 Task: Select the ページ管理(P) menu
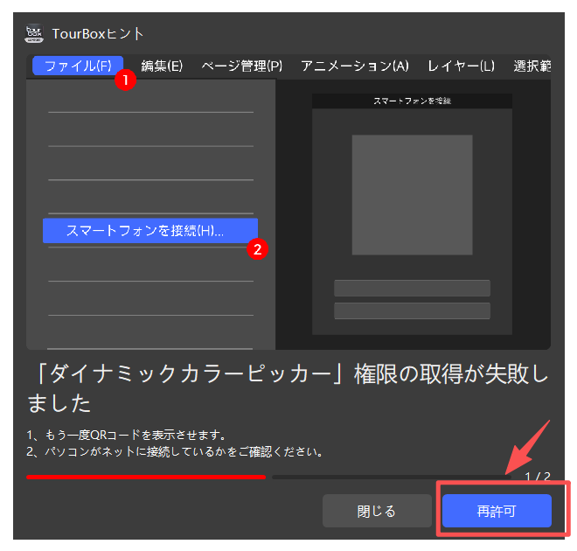click(241, 66)
